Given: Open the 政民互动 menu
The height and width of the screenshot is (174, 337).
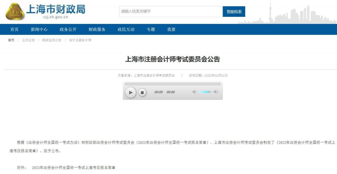Looking at the screenshot, I should pos(126,29).
